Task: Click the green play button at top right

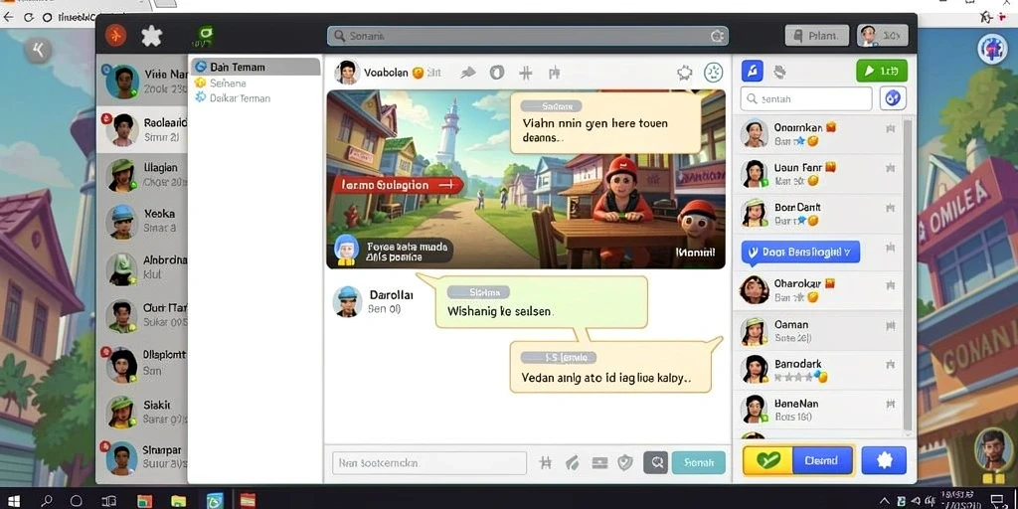Action: pyautogui.click(x=882, y=71)
